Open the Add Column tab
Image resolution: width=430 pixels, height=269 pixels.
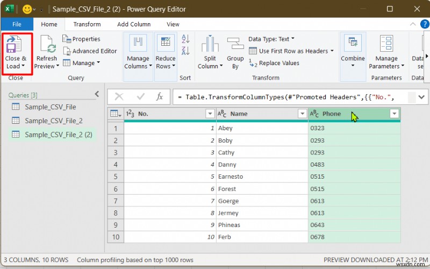[134, 24]
